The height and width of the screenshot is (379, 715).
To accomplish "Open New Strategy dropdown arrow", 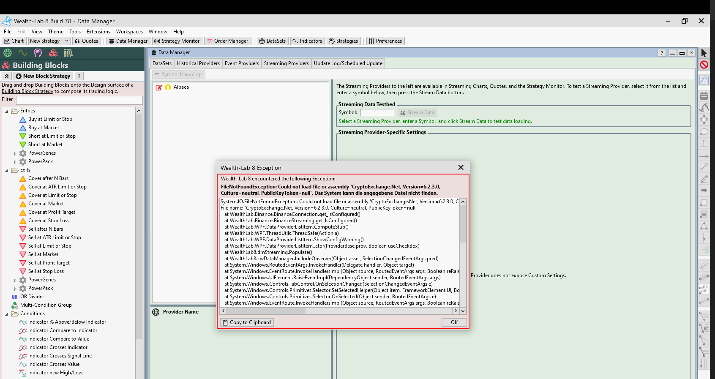I will pyautogui.click(x=66, y=41).
